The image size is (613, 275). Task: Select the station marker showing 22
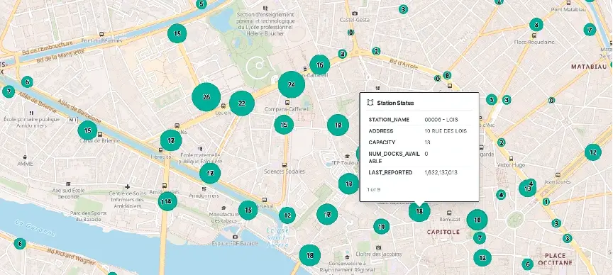tap(242, 103)
